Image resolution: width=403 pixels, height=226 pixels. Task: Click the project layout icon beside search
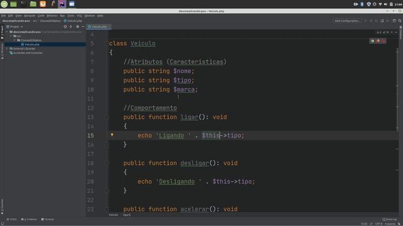click(394, 21)
